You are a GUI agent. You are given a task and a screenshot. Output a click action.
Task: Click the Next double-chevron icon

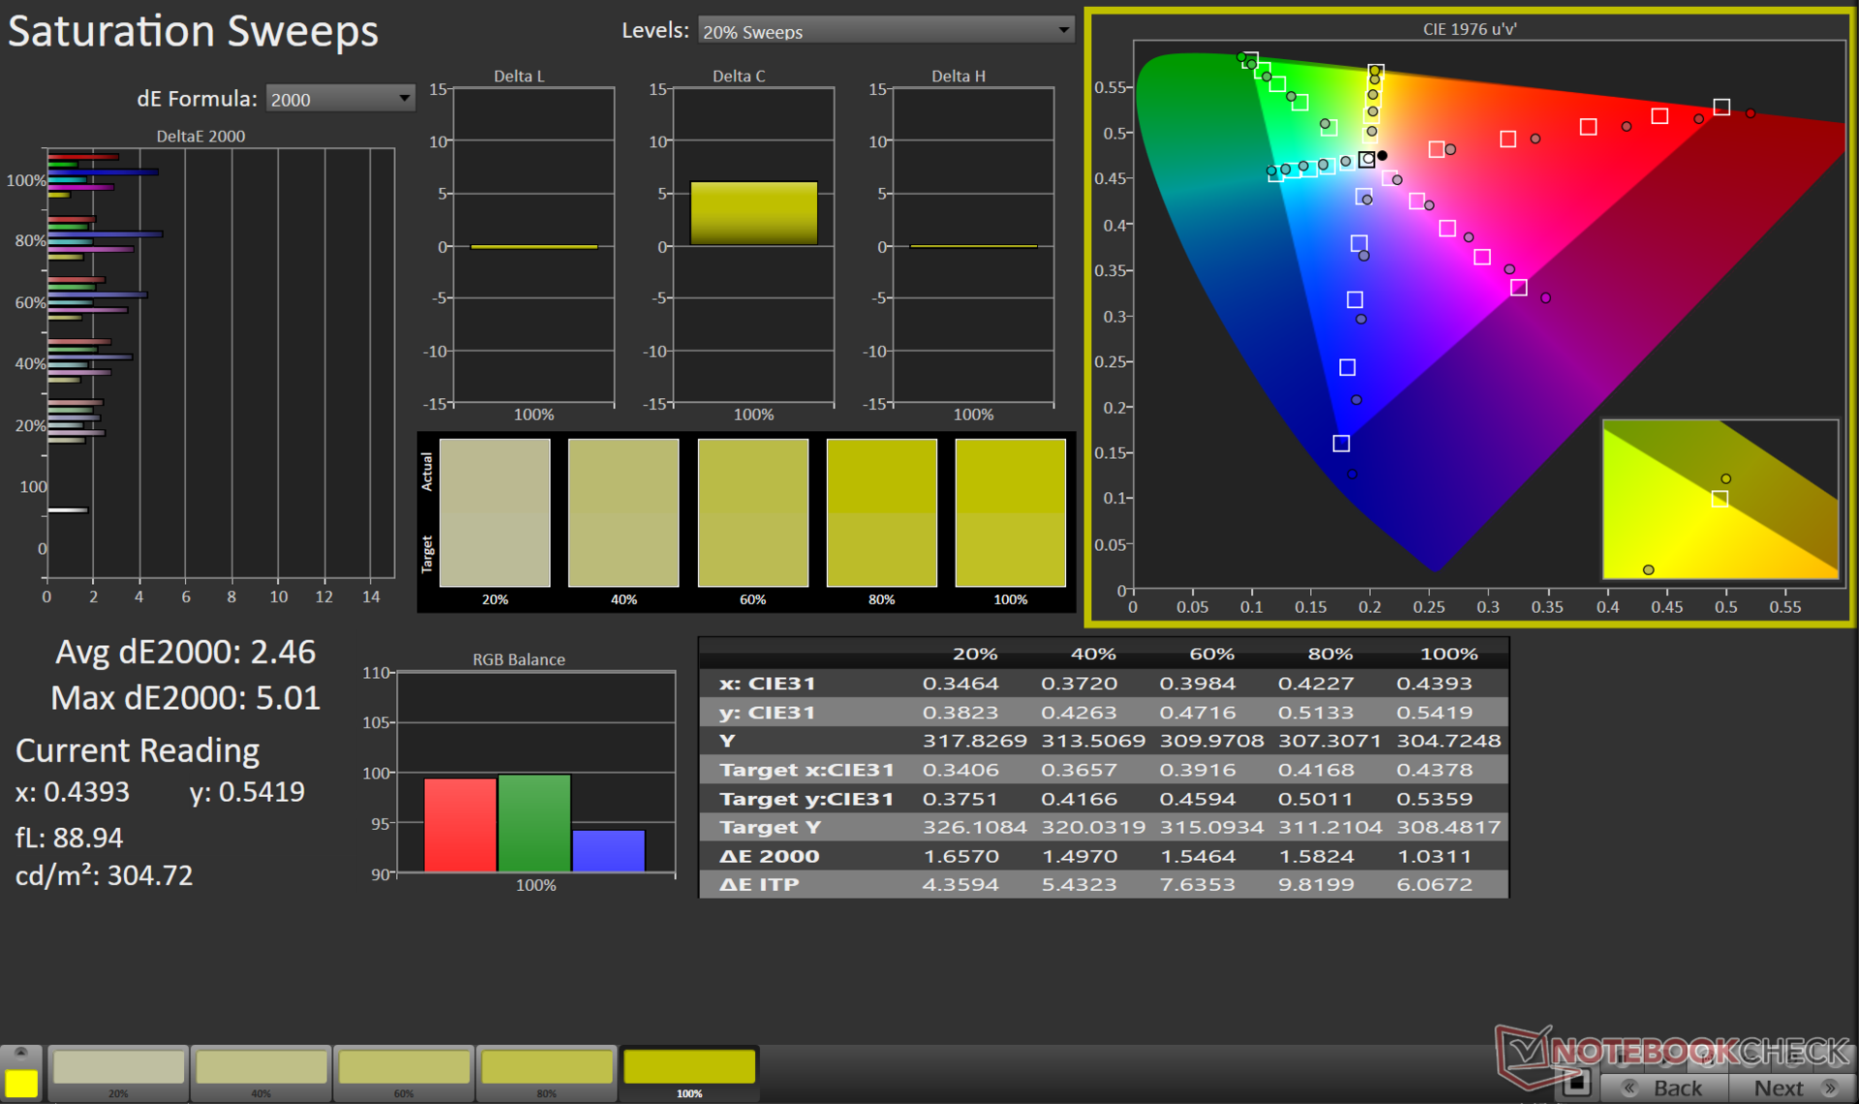pos(1829,1088)
